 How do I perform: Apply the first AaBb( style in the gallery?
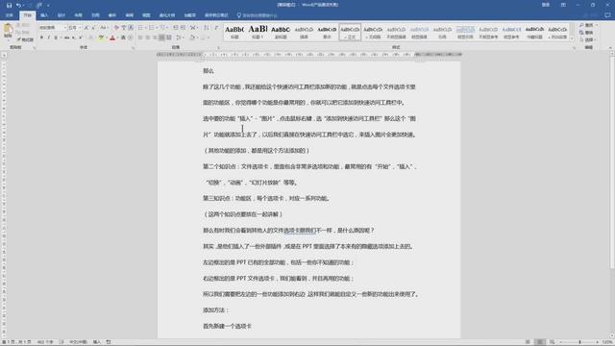coord(234,32)
